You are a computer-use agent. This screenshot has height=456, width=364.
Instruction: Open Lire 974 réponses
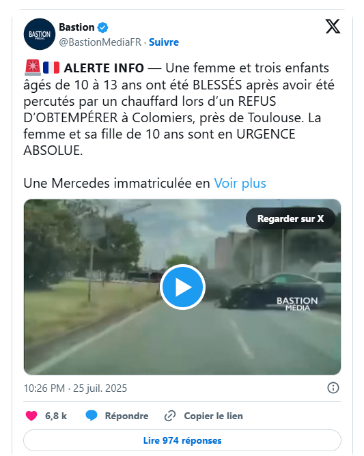tap(182, 440)
